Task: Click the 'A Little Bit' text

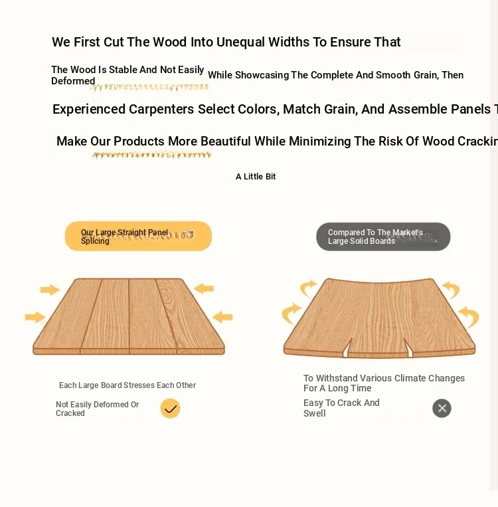Action: pyautogui.click(x=256, y=177)
